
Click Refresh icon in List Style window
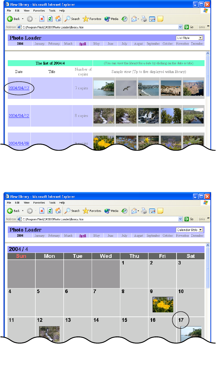50,19
